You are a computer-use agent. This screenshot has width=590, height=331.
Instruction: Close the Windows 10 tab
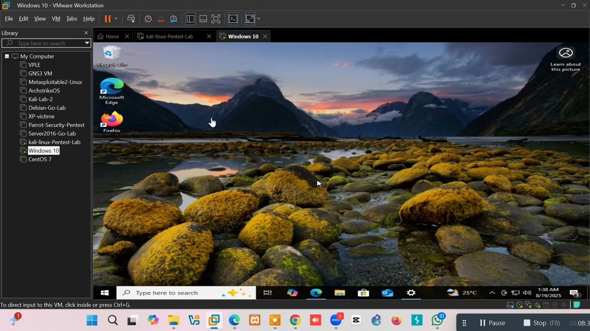265,36
